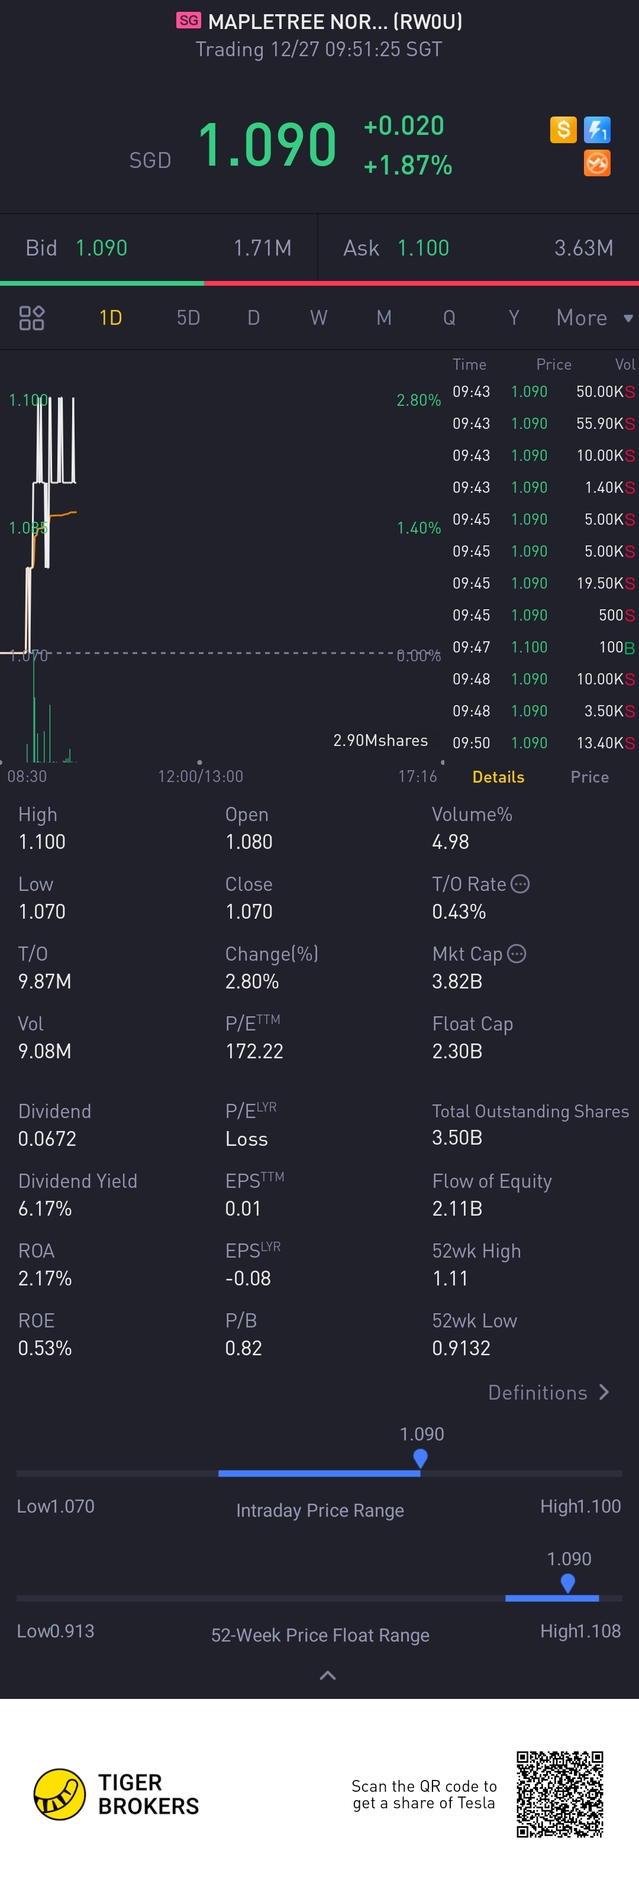
Task: Tap the Ask 1.100 quote
Action: [x=478, y=248]
